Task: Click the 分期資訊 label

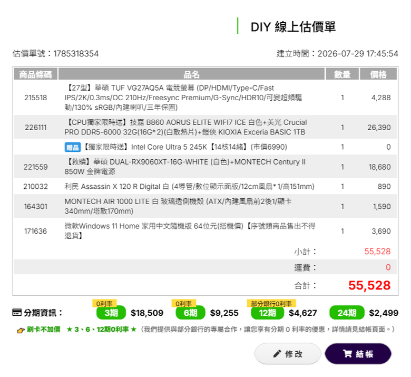Action: click(43, 313)
